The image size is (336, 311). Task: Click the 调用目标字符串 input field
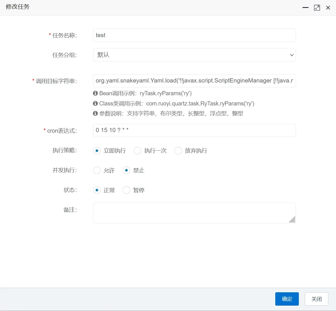194,81
